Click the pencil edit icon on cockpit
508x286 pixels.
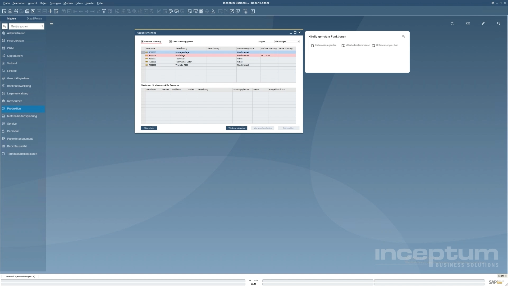tap(483, 24)
